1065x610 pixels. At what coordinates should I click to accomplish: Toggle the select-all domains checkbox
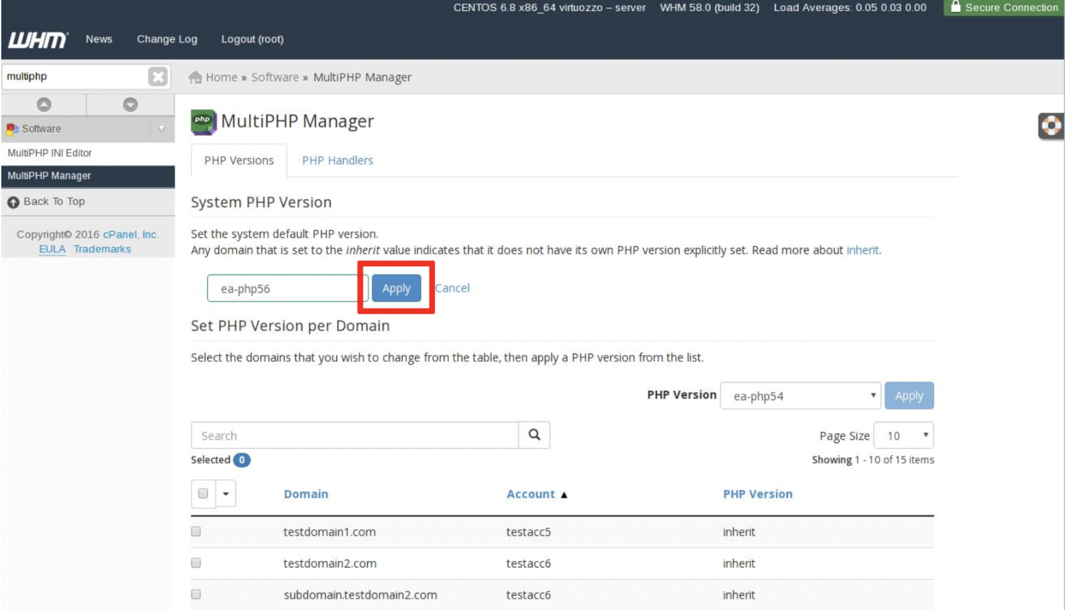click(203, 493)
